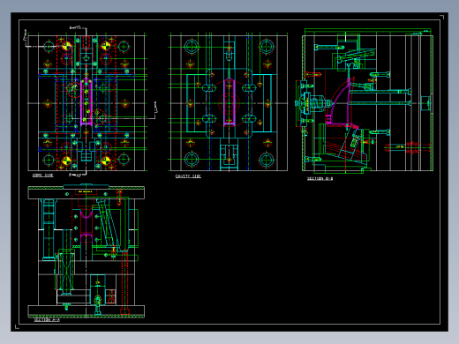Click the "CAVITY SIDE" view label
Image resolution: width=459 pixels, height=344 pixels.
(188, 176)
